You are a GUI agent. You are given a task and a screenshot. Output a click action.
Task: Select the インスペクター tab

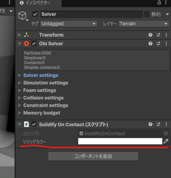coord(38,3)
